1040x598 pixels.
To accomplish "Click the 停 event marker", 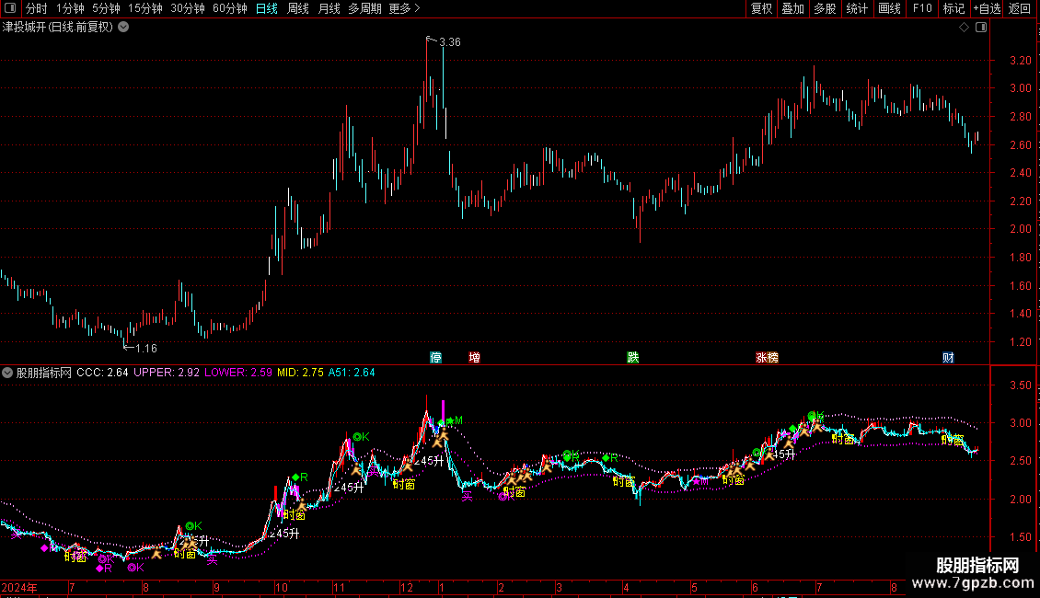I will coord(435,357).
